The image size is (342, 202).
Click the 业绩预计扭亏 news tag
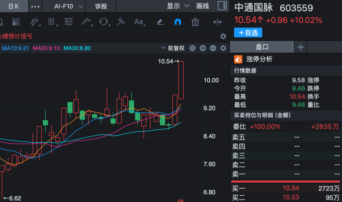[16, 36]
